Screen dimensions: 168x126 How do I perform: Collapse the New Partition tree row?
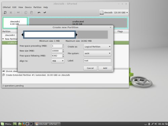click(3, 39)
